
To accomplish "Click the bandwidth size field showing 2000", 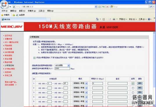I will (62, 68).
